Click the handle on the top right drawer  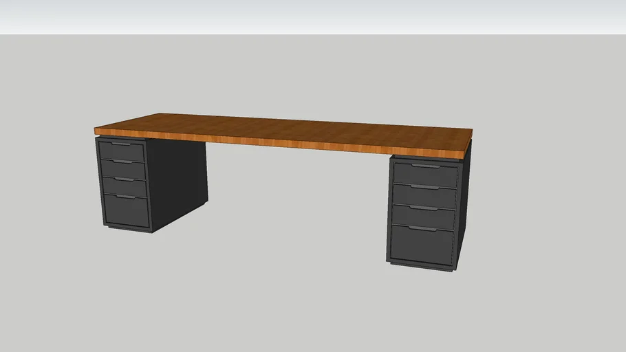[x=426, y=166]
